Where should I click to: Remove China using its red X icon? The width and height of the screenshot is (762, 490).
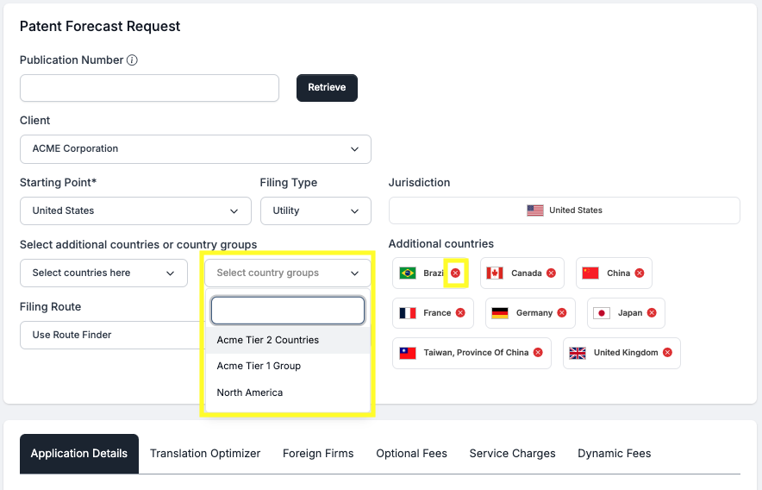coord(639,273)
